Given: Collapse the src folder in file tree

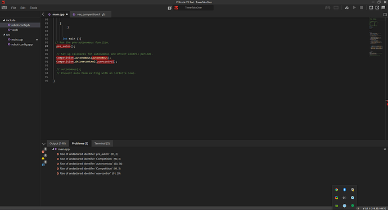Looking at the screenshot, I should click(x=4, y=35).
